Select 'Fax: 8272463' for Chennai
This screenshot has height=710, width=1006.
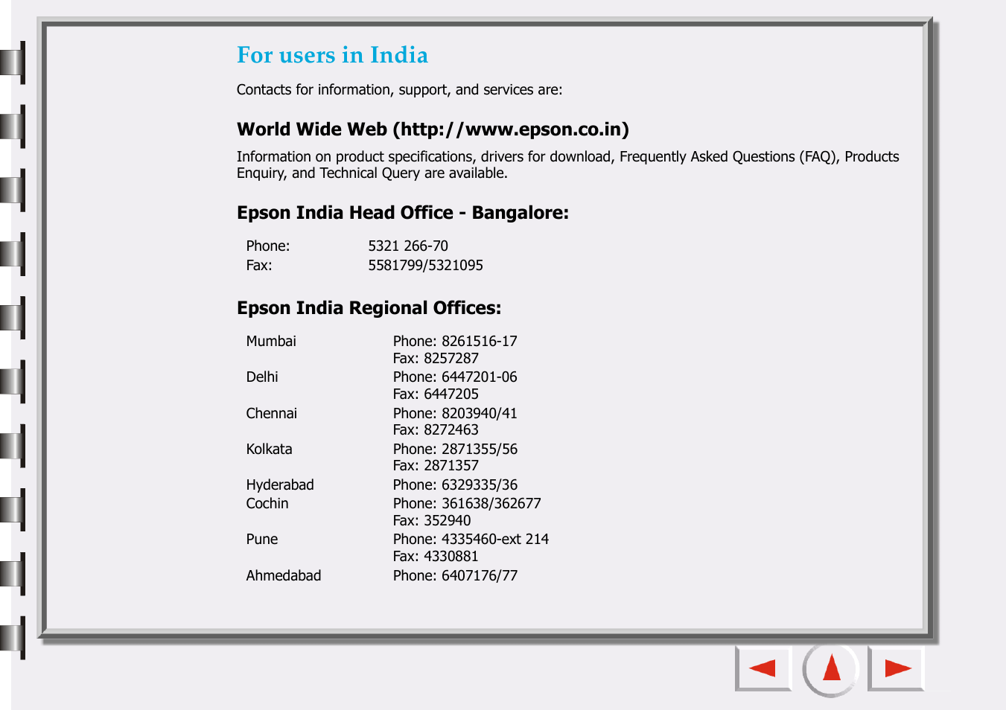tap(436, 429)
